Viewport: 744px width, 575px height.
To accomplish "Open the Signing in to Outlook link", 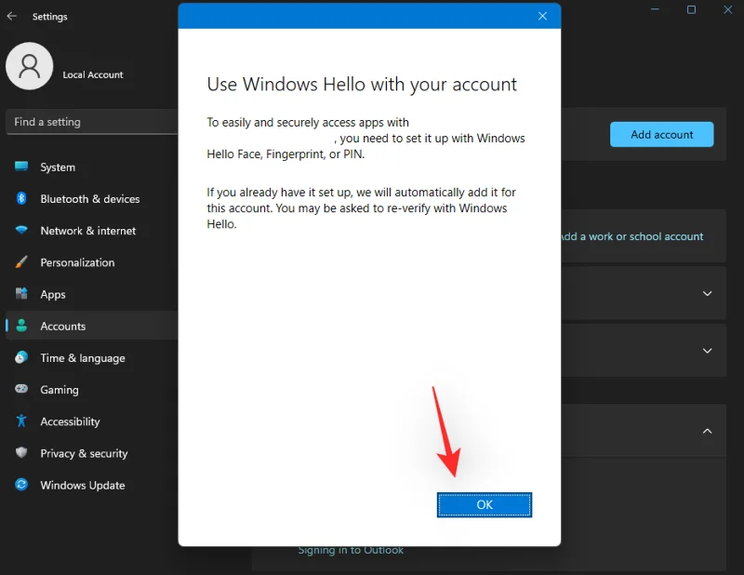I will click(351, 550).
